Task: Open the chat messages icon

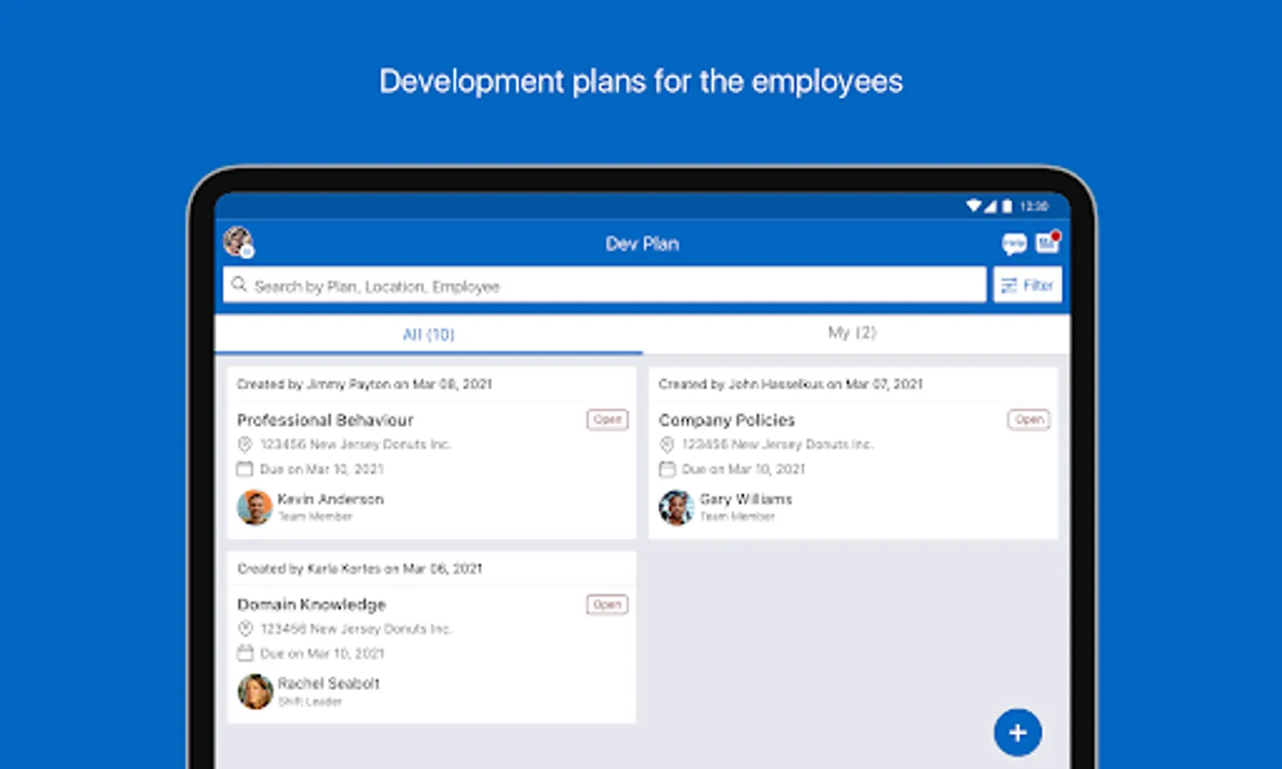Action: (x=1014, y=244)
